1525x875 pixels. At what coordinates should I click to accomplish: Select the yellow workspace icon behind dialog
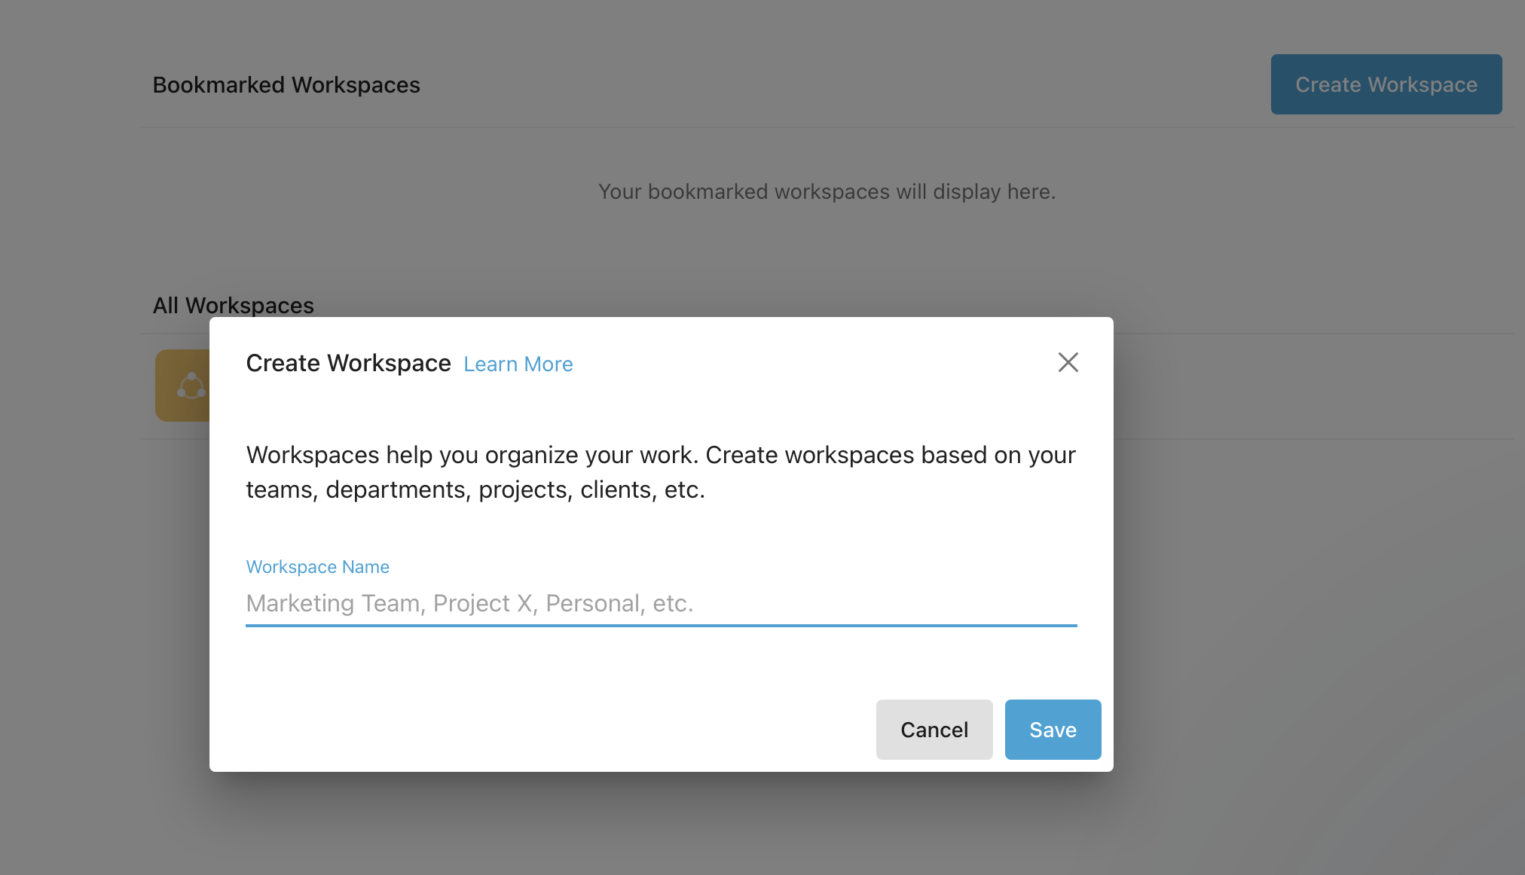182,385
